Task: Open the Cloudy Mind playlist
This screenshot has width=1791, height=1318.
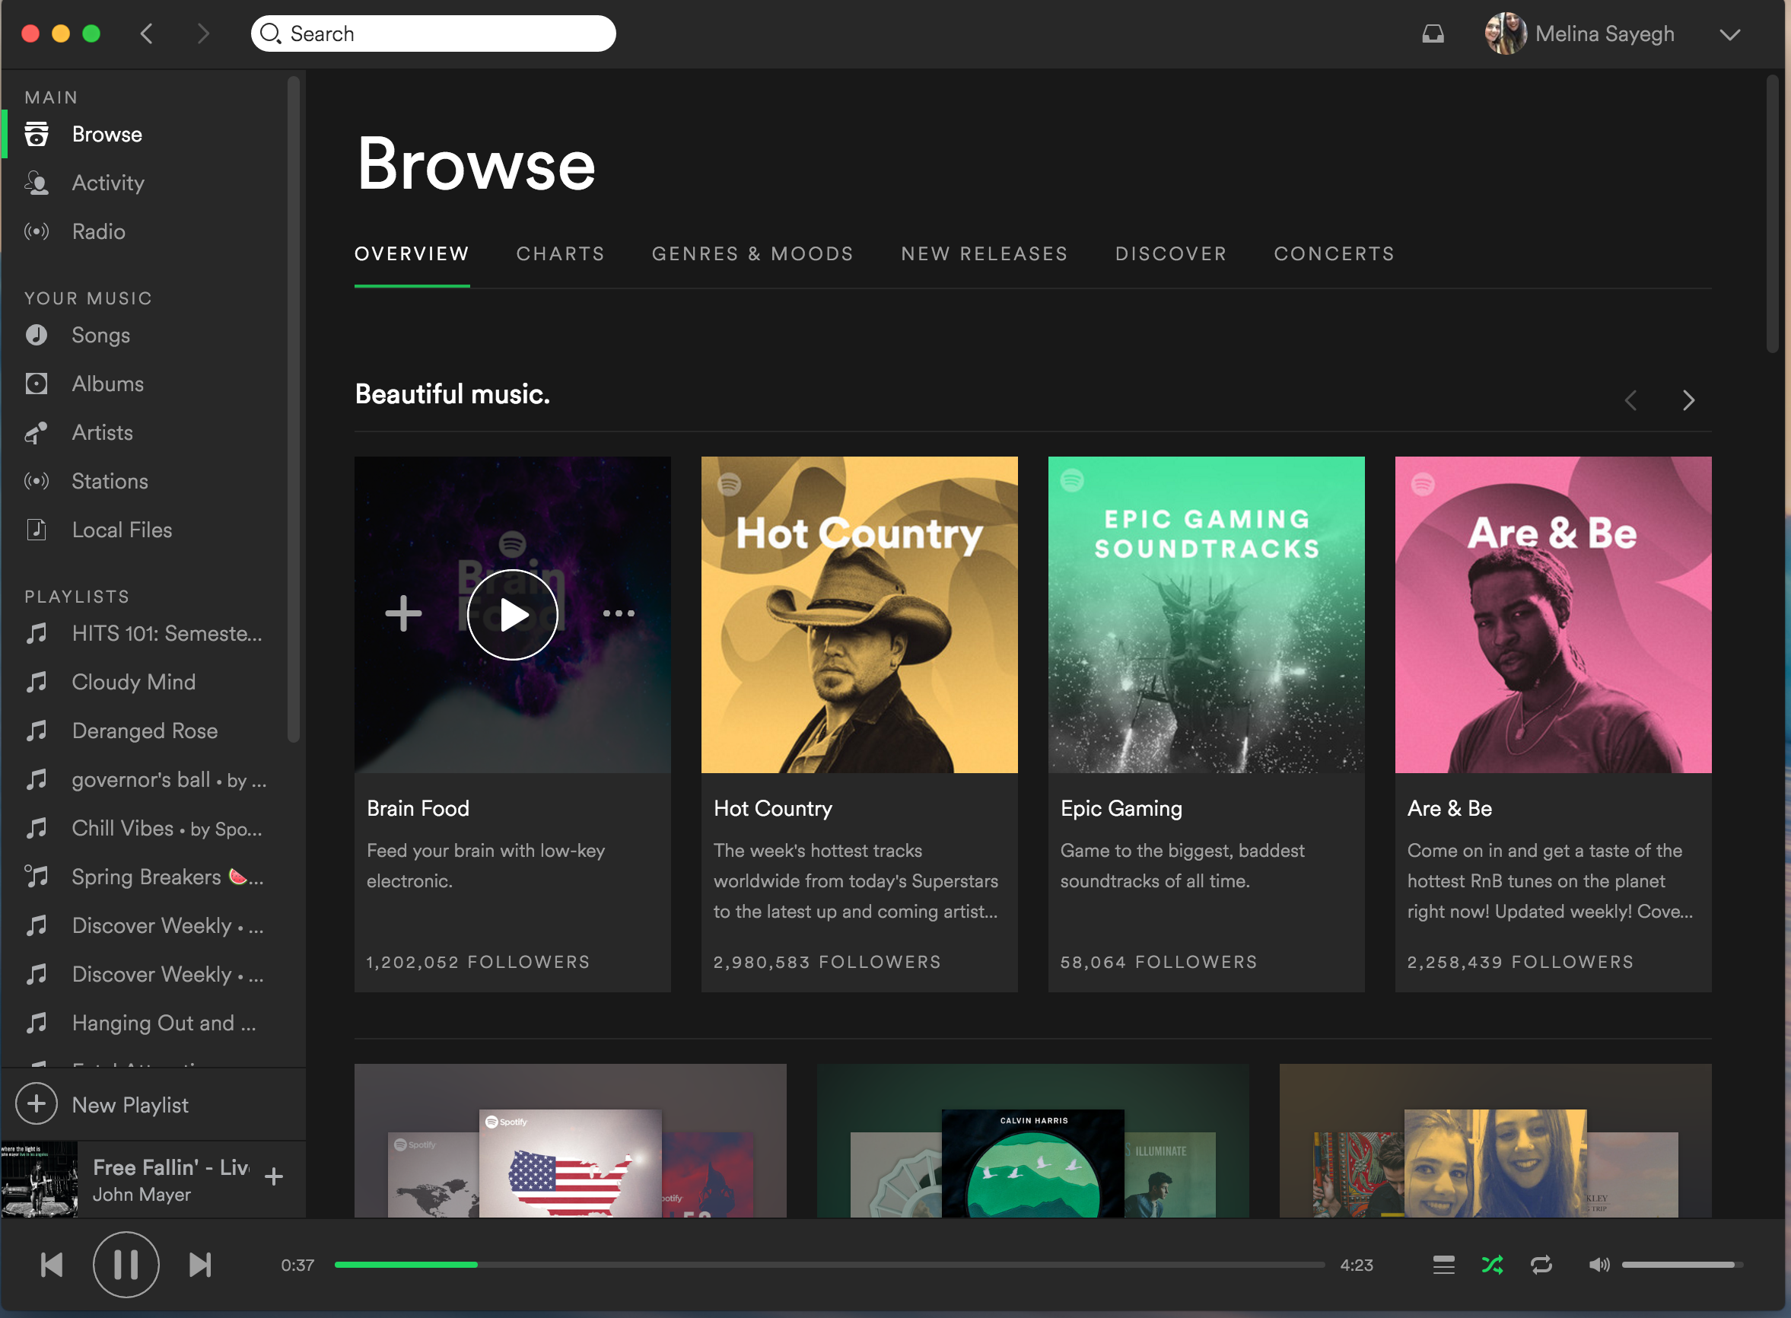Action: 133,682
